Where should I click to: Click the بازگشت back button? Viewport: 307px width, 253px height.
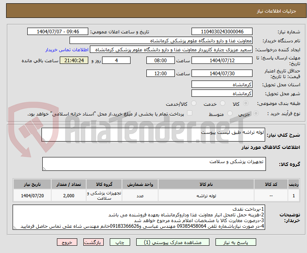coord(94,242)
